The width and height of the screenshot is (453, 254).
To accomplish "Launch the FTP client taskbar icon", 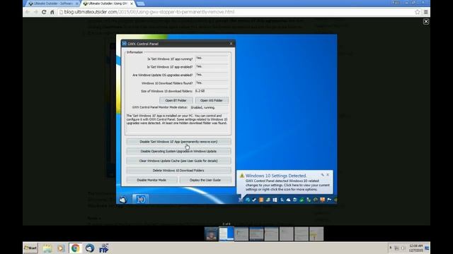I will point(104,248).
